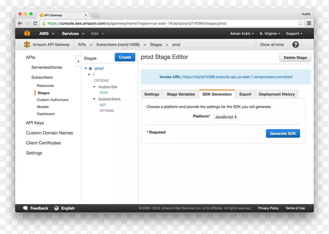Click the Generate SDK button

(x=283, y=134)
